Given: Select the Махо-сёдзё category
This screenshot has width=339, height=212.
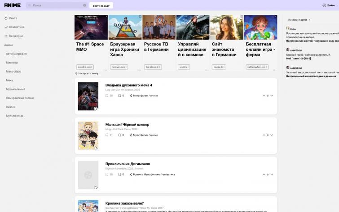Looking at the screenshot, I should 13,72.
